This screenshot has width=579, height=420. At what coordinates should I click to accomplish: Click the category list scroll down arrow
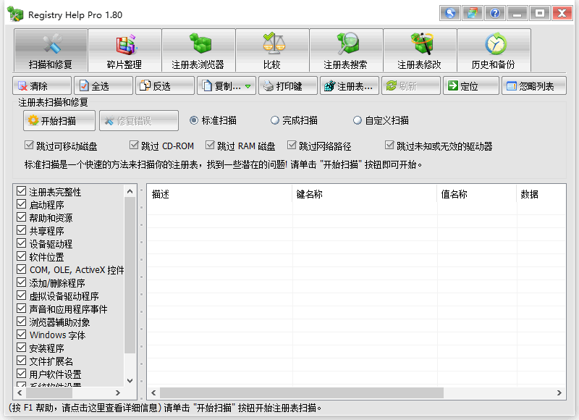(130, 380)
